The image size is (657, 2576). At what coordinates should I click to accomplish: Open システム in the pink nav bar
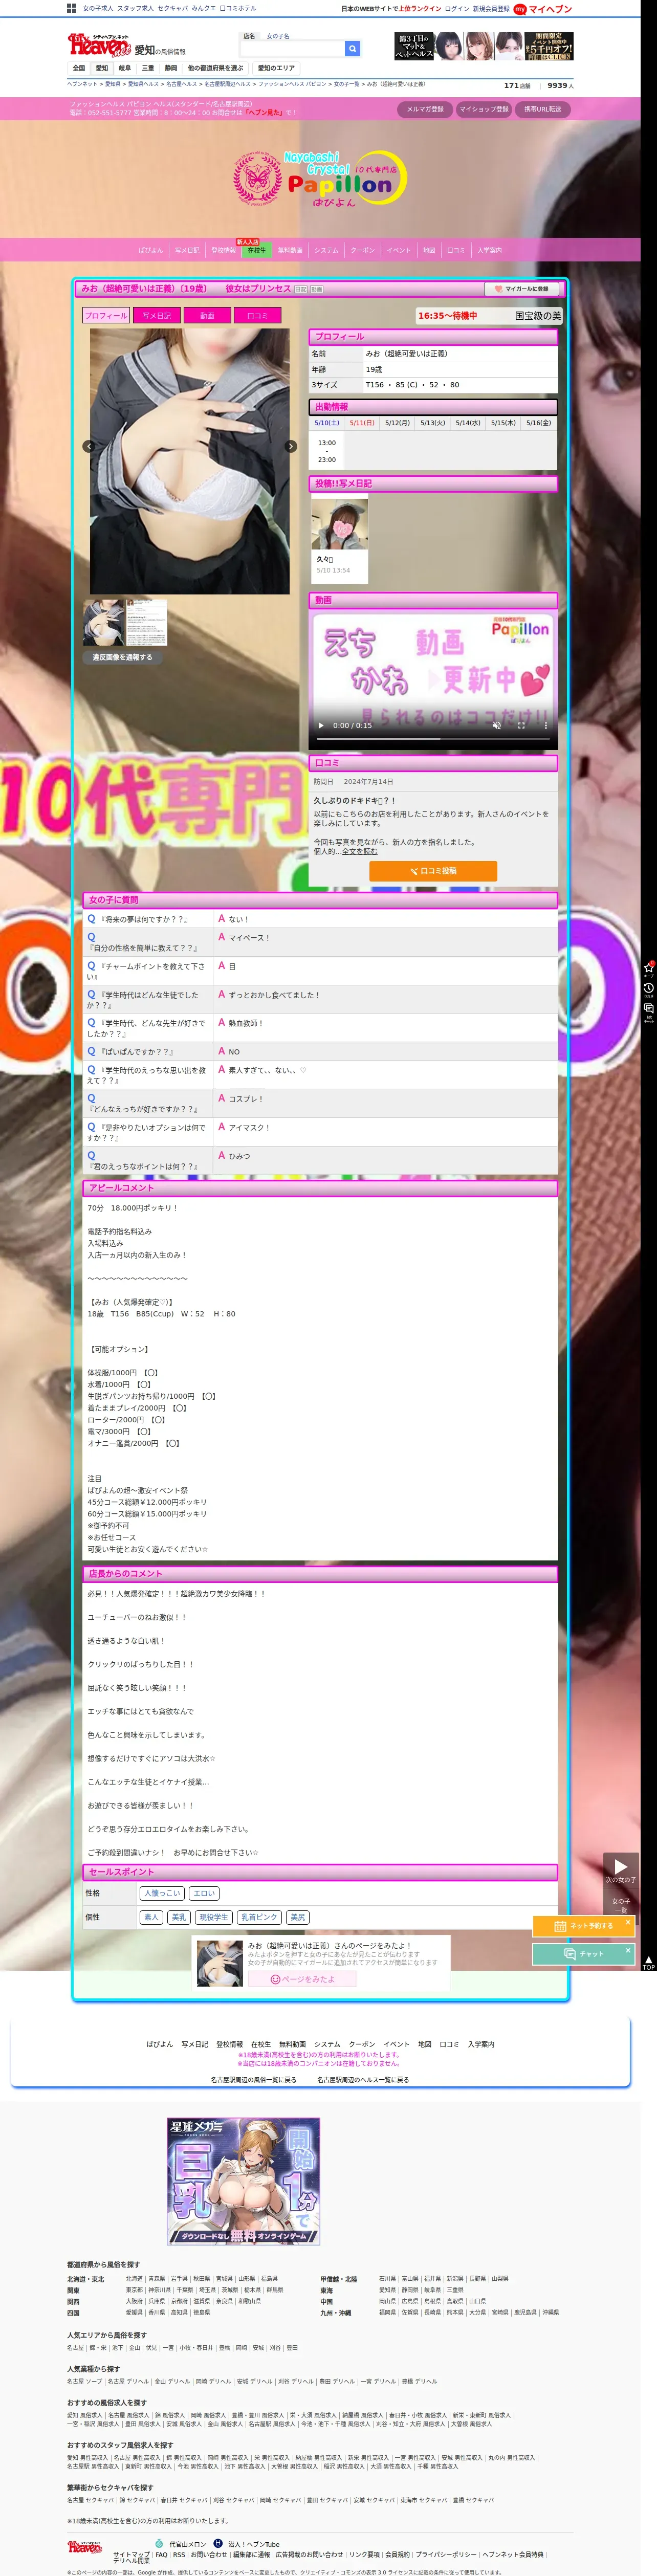[x=326, y=250]
